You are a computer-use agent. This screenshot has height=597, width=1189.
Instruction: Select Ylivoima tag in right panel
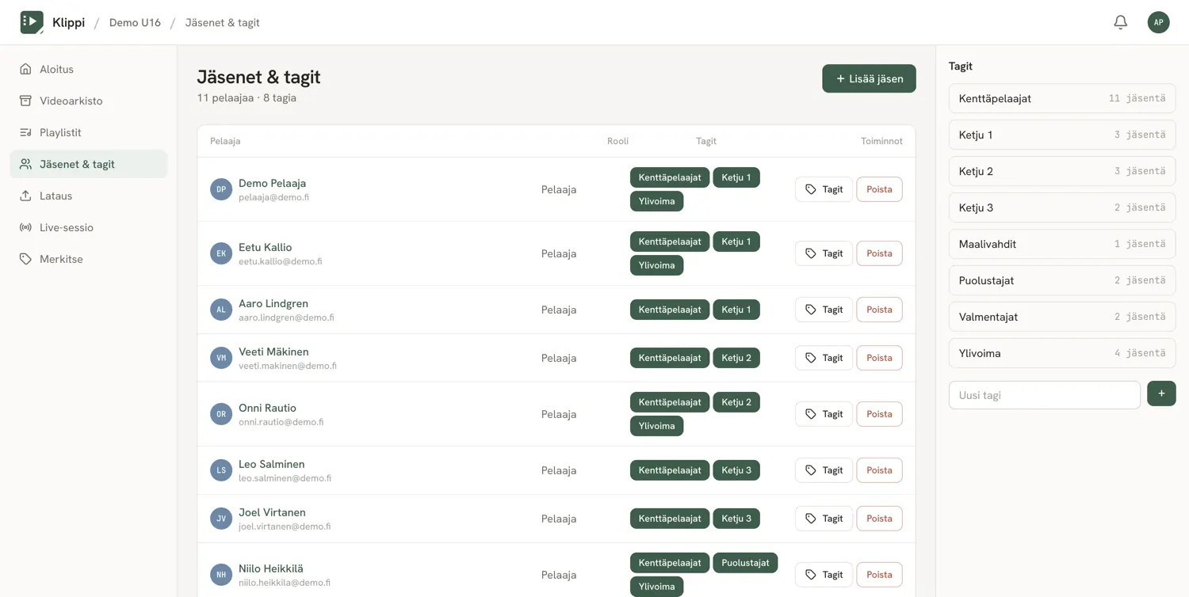pyautogui.click(x=1062, y=353)
